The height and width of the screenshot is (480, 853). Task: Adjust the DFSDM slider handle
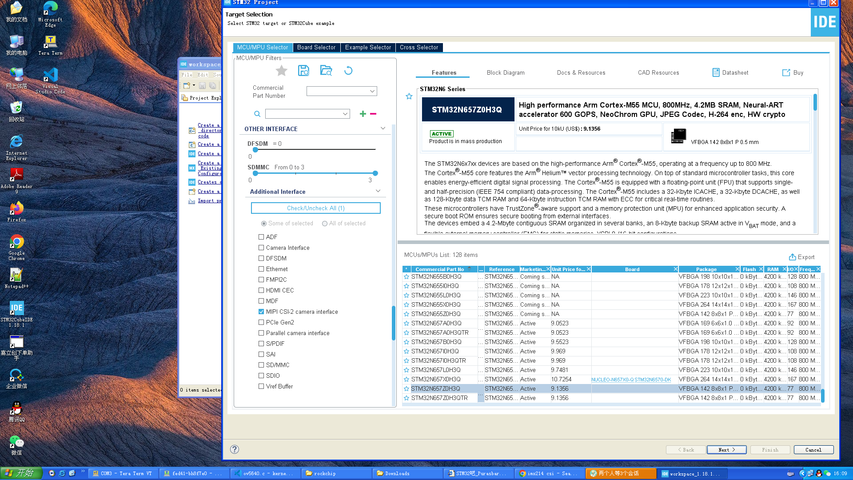click(255, 150)
